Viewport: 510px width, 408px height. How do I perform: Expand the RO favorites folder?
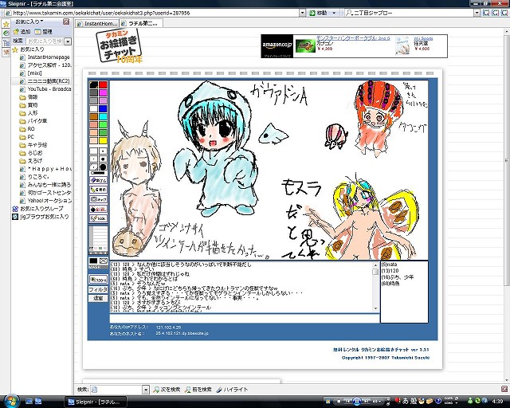pos(27,129)
